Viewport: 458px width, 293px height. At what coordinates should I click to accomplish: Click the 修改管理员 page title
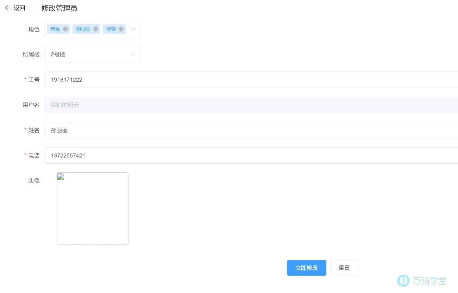point(59,8)
